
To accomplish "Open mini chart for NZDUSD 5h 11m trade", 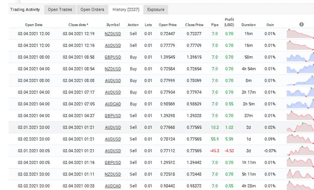I will tap(300, 174).
